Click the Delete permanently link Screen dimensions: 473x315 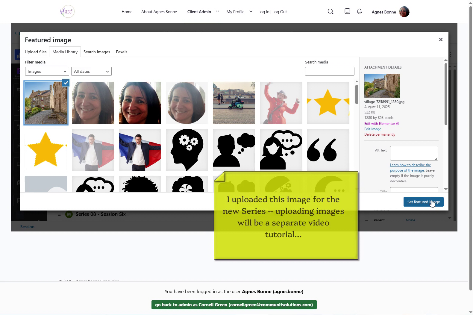(380, 134)
